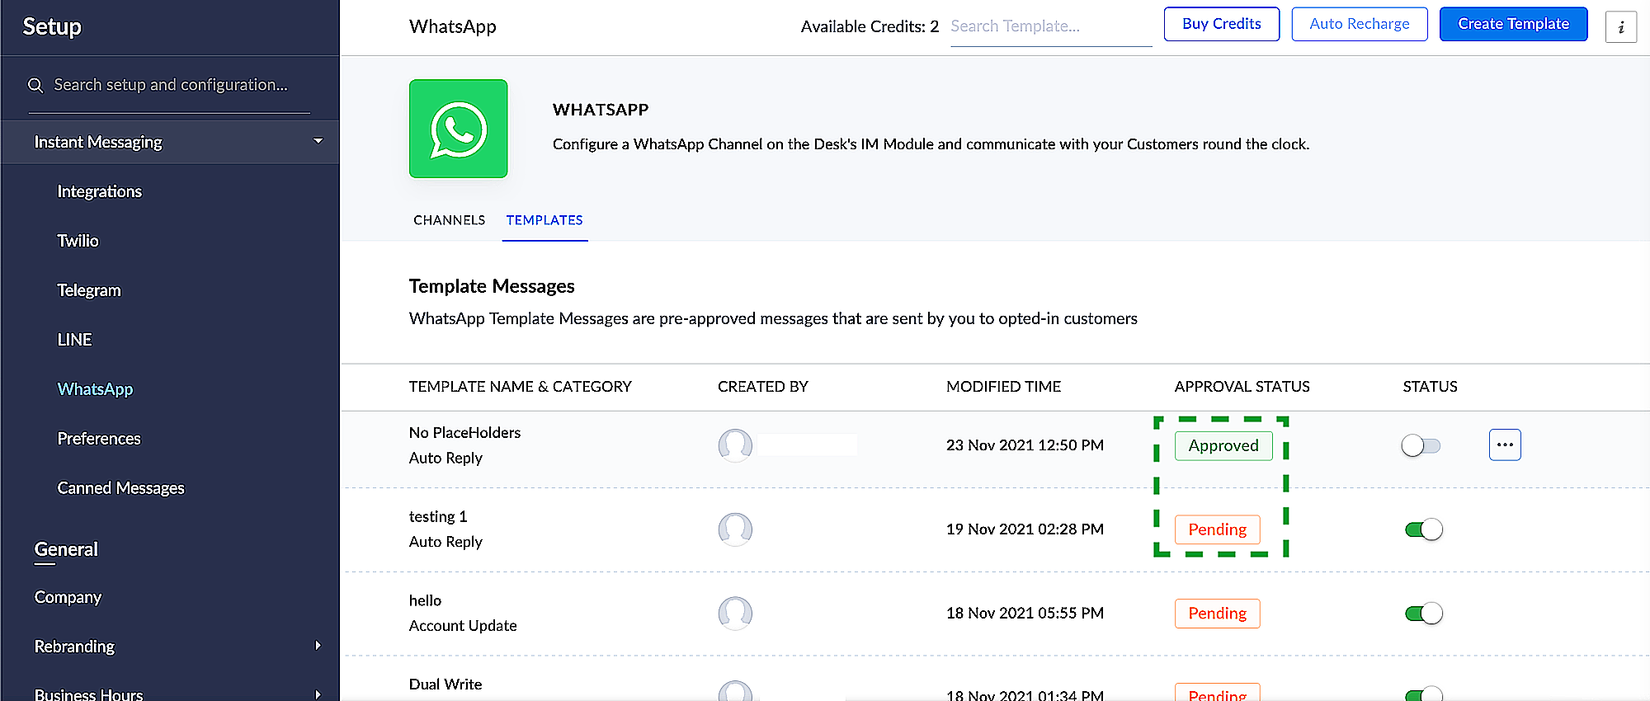Select the TEMPLATES tab
The width and height of the screenshot is (1650, 701).
click(x=544, y=220)
